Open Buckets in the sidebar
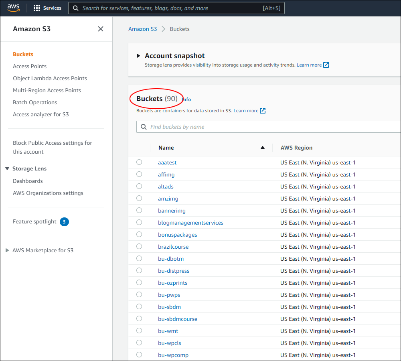The image size is (401, 361). pos(23,54)
